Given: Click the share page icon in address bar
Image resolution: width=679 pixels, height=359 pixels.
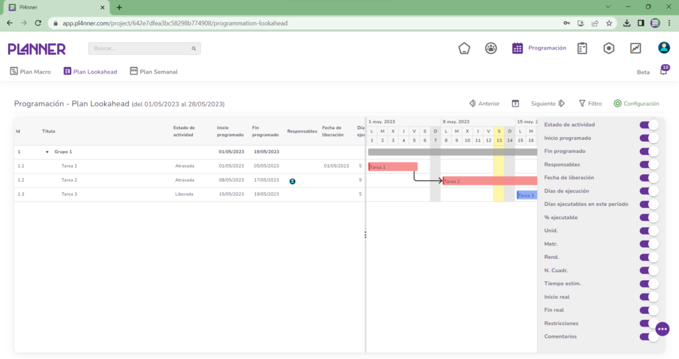Looking at the screenshot, I should coord(595,23).
